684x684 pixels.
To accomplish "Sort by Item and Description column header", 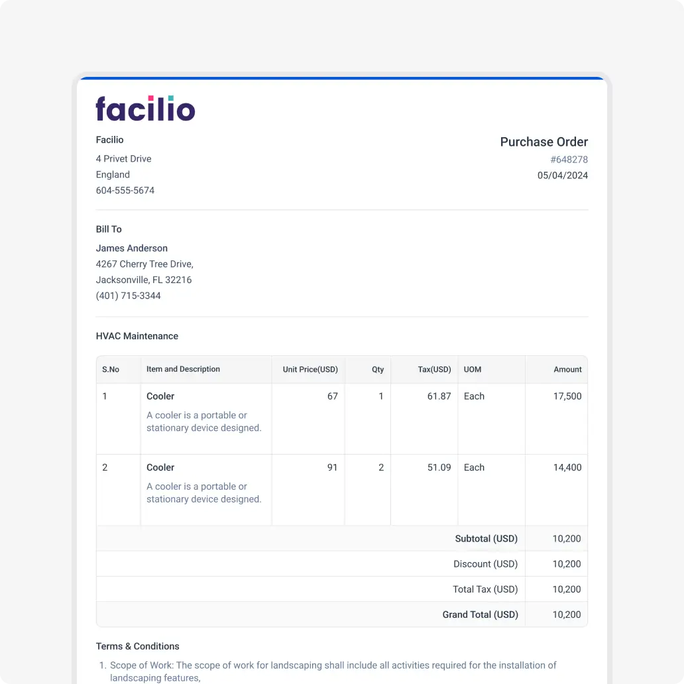I will [x=183, y=369].
